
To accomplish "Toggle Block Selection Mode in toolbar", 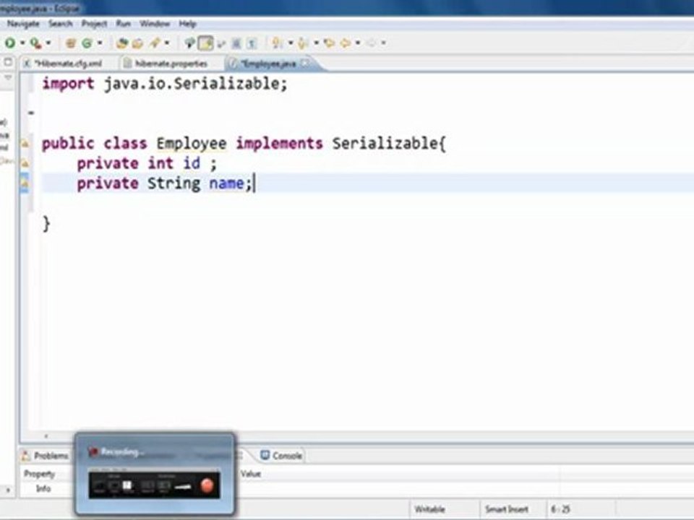I will (x=236, y=43).
